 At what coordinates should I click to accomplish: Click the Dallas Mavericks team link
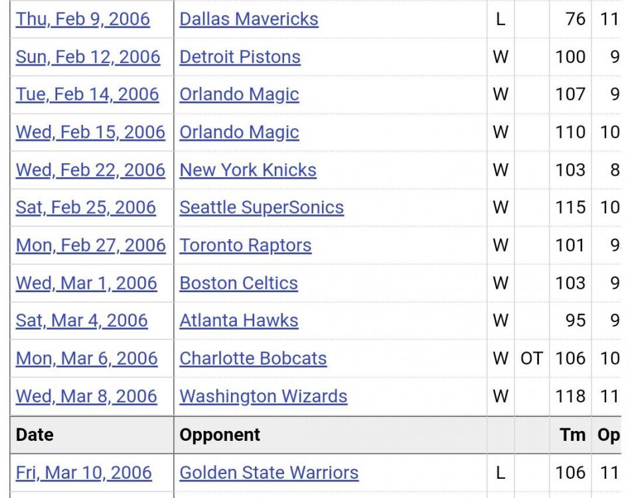point(249,19)
